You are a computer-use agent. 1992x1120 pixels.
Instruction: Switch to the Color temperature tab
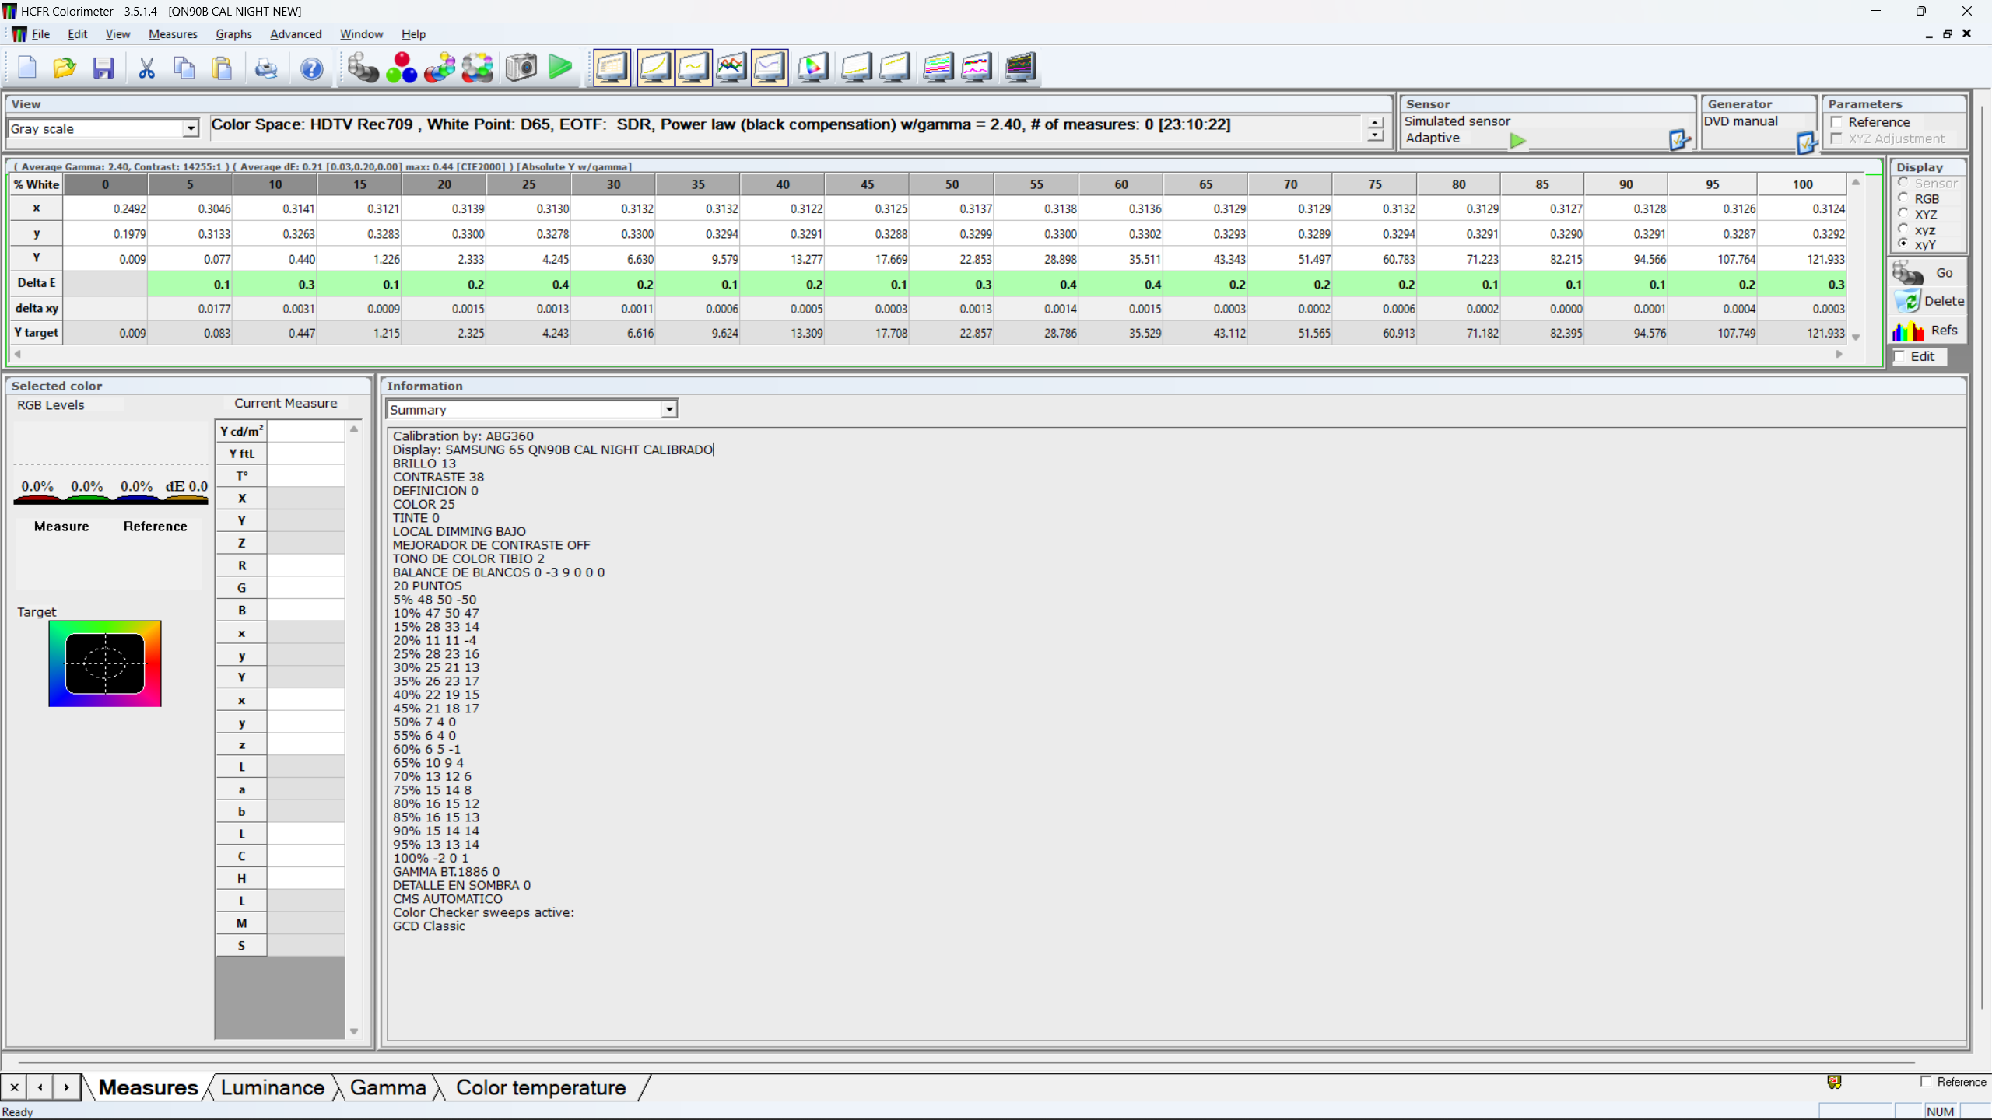pyautogui.click(x=541, y=1087)
